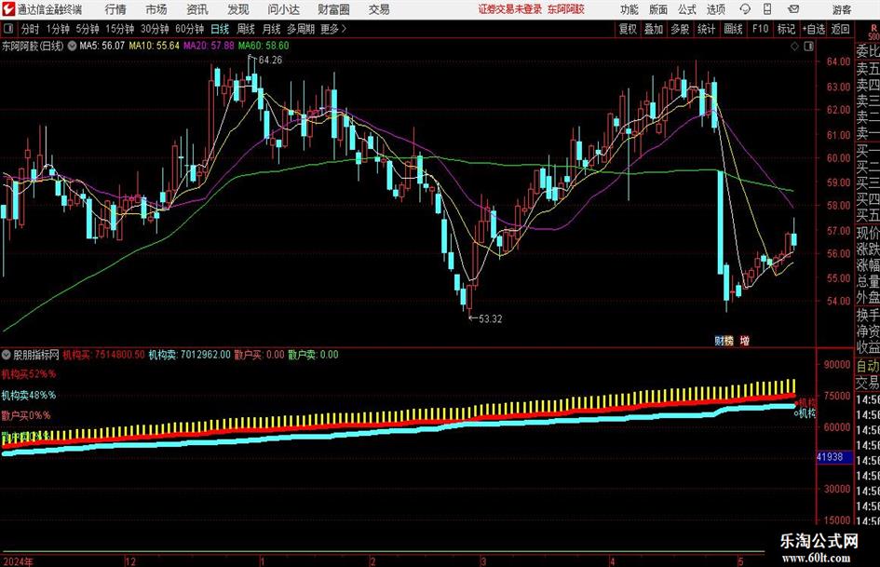Switch to 15分钟 period
This screenshot has height=567, width=880.
tap(120, 29)
